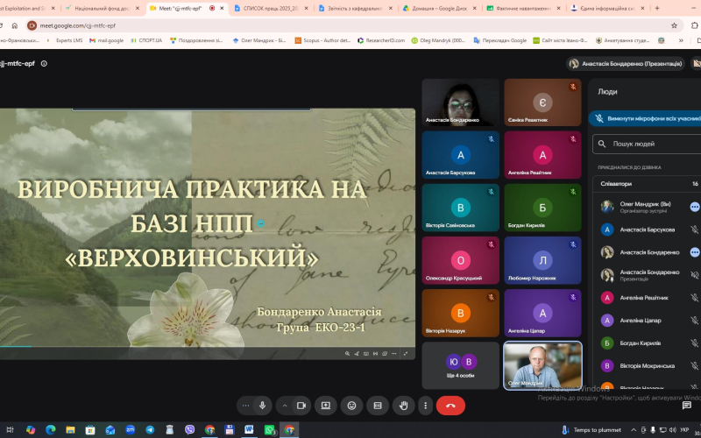Open the ResearcherID.com bookmark
701x438 pixels.
tap(381, 40)
